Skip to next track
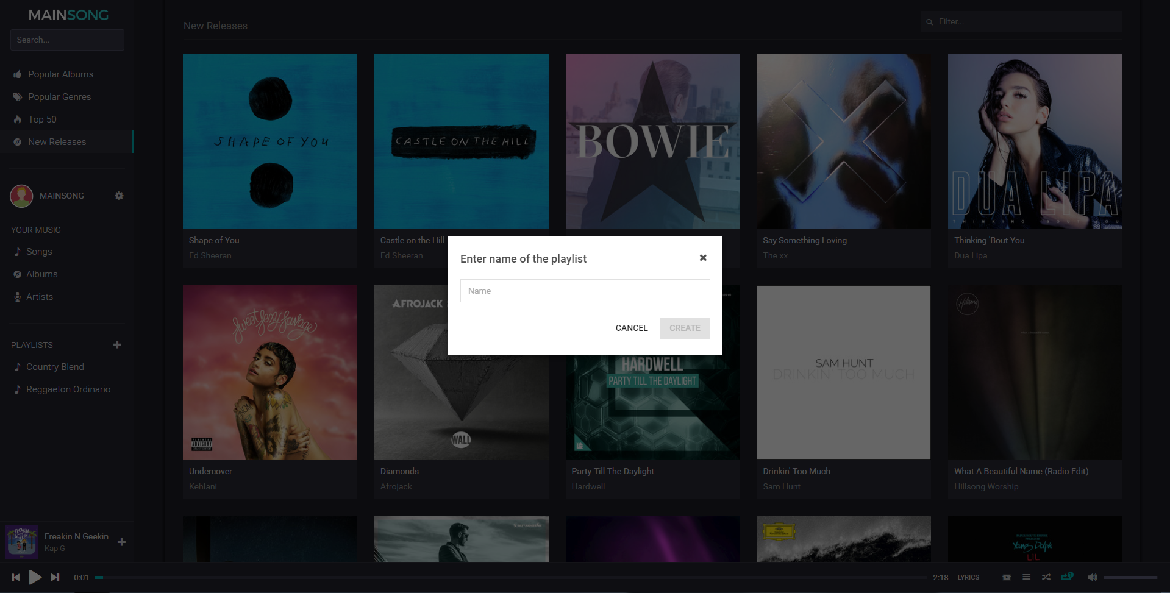Image resolution: width=1170 pixels, height=593 pixels. tap(55, 577)
